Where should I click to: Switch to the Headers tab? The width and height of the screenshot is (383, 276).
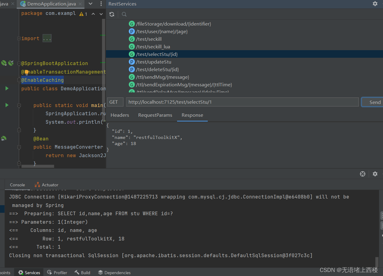(120, 115)
